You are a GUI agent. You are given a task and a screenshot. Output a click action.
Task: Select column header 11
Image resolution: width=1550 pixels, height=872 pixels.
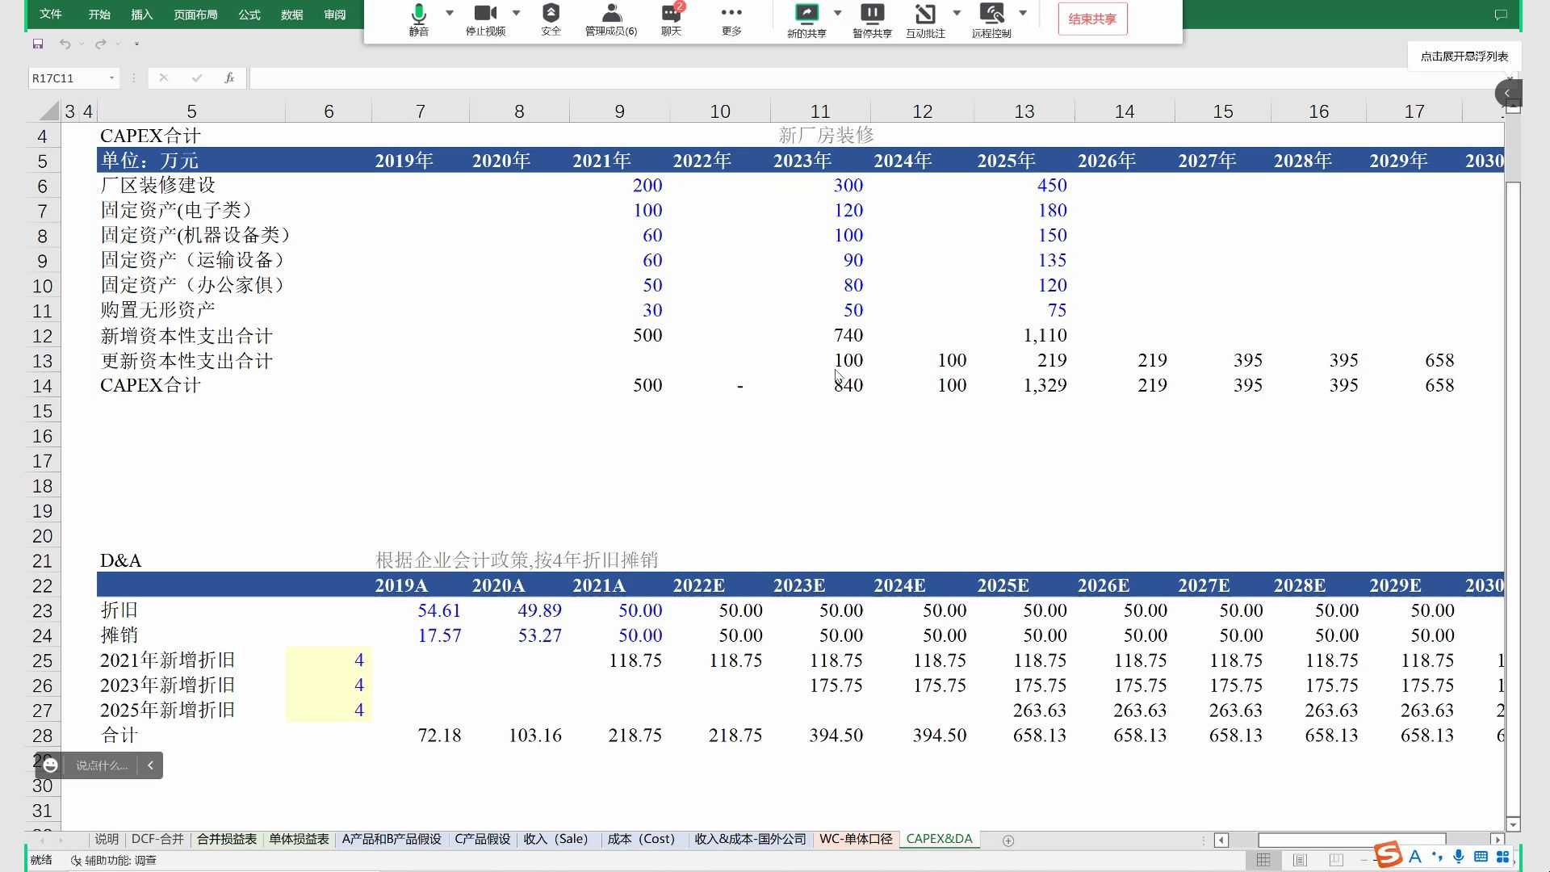pos(820,111)
